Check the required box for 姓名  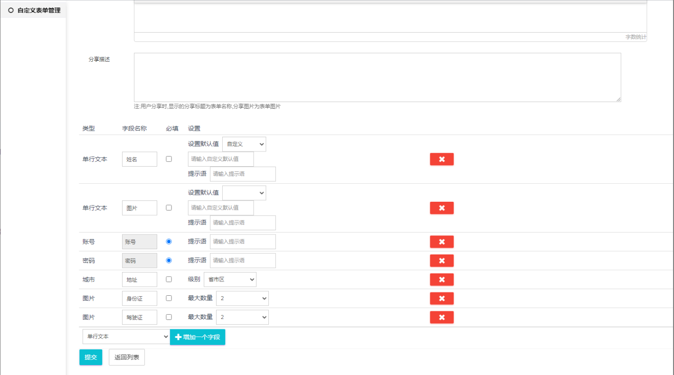pyautogui.click(x=169, y=159)
